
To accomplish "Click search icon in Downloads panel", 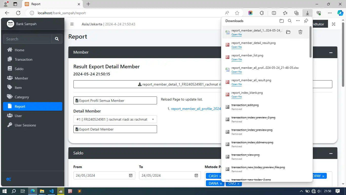I will click(x=290, y=21).
